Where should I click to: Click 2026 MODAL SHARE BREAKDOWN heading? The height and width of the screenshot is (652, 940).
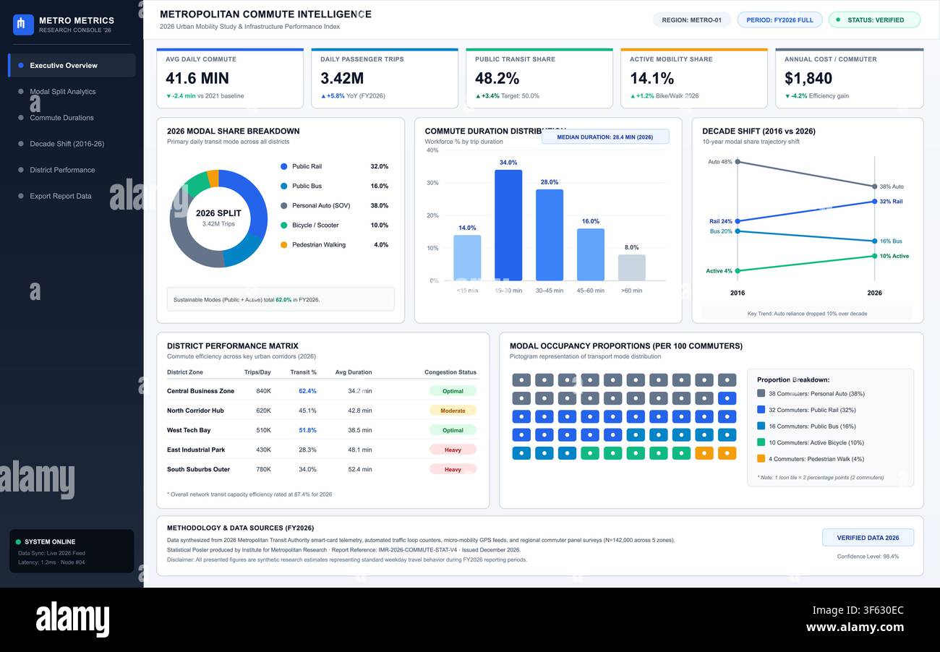233,131
